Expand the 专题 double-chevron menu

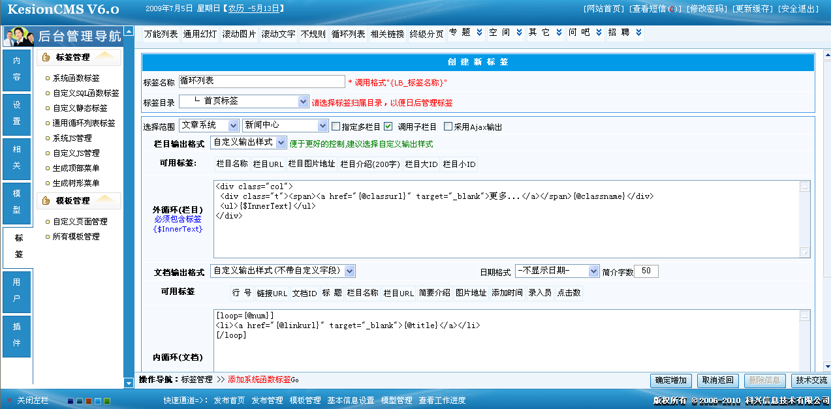480,33
